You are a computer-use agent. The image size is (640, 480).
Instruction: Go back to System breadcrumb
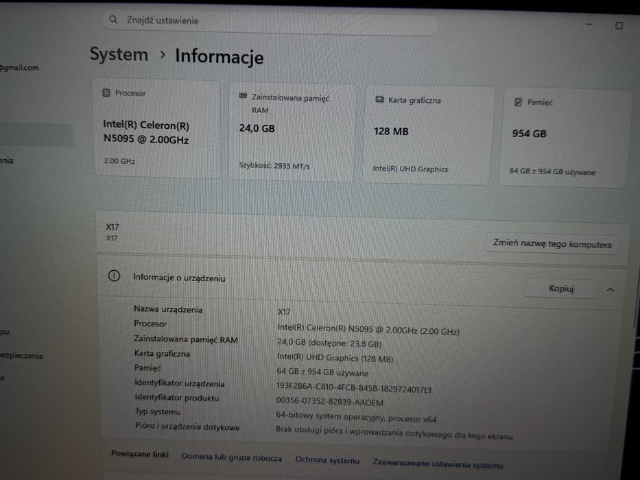(x=119, y=54)
